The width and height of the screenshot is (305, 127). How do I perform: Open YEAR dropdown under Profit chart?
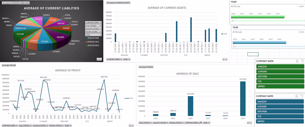(x=68, y=125)
